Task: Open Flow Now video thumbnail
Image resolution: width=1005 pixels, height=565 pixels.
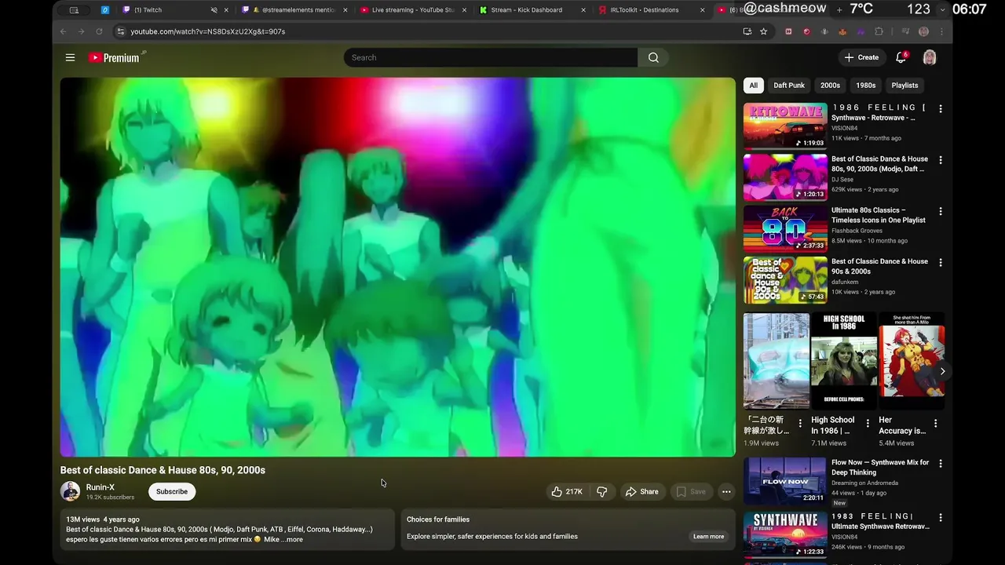Action: pos(785,480)
